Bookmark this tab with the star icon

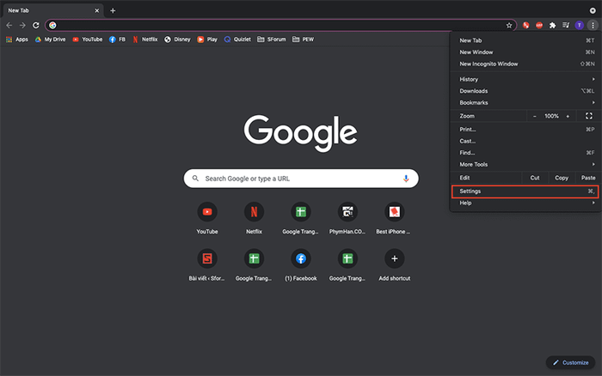pyautogui.click(x=509, y=25)
